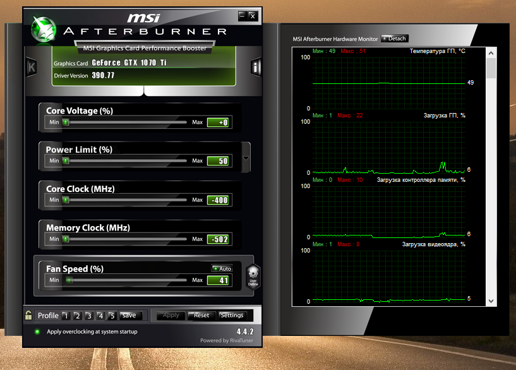Click the Температура ГП graph
Viewport: 516px width, 370px height.
tap(388, 83)
